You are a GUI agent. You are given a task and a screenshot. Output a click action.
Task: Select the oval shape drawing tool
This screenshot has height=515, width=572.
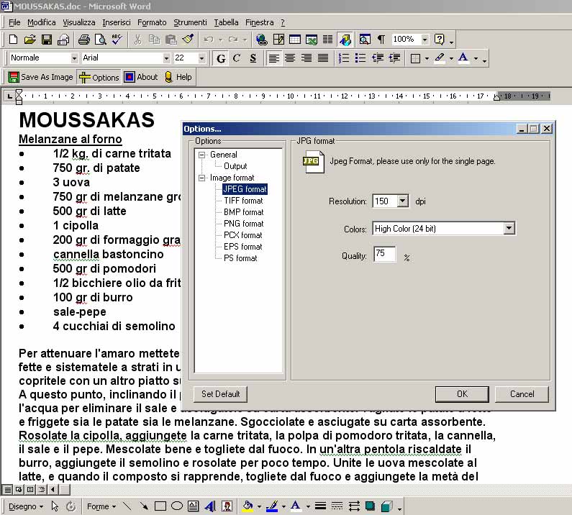(176, 506)
